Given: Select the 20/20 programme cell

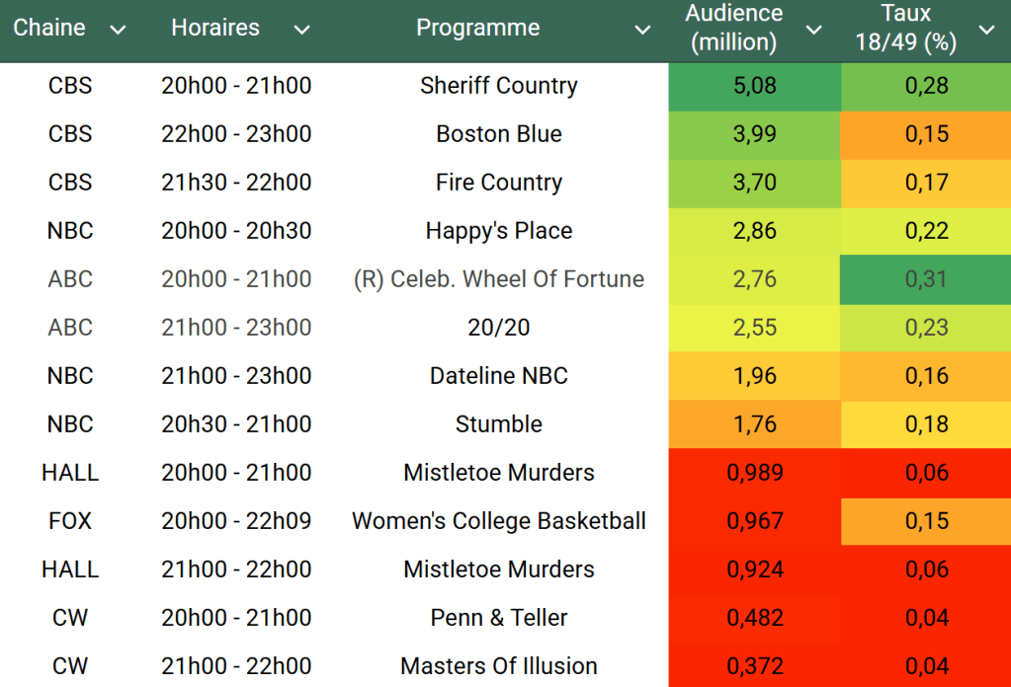Looking at the screenshot, I should click(x=498, y=328).
